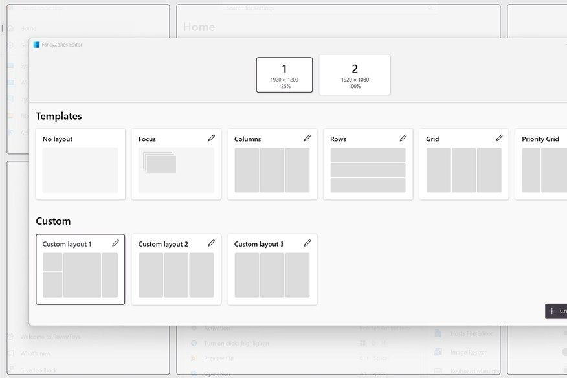Click Turn on clicks highlighter in PowerToys

pyautogui.click(x=236, y=343)
